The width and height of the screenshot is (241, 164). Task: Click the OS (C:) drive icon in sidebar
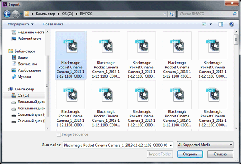14,95
